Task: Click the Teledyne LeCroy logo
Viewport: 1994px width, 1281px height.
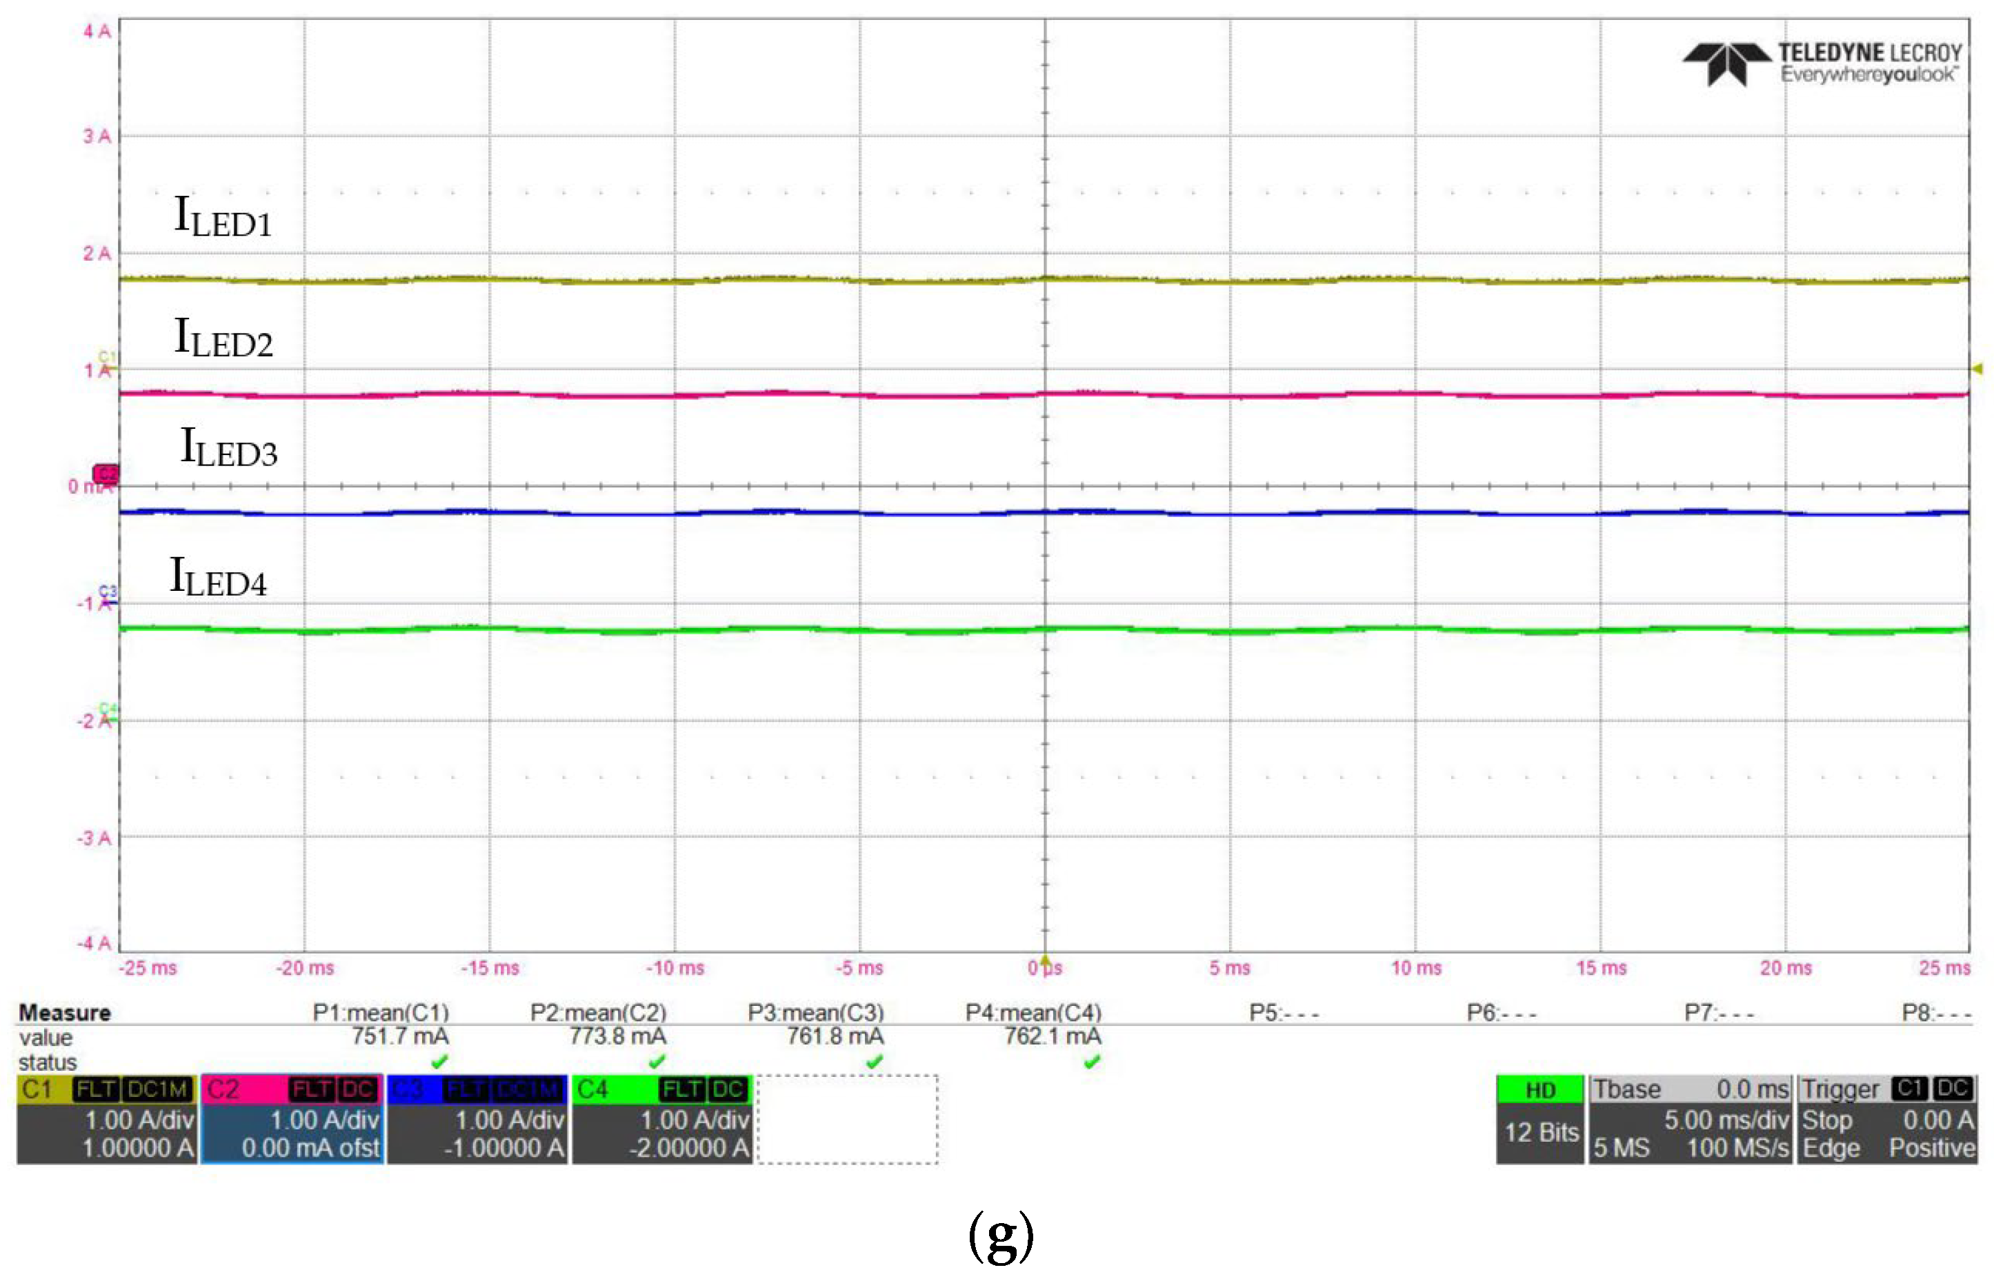Action: point(1821,63)
